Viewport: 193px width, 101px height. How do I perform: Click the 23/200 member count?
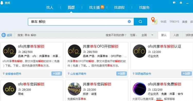(91, 90)
